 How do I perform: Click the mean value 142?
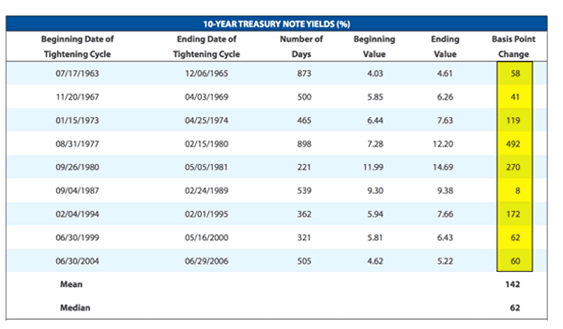513,286
